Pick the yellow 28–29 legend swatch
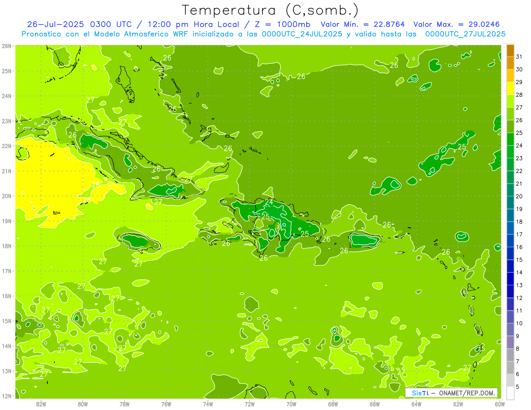The image size is (531, 410). [x=510, y=88]
